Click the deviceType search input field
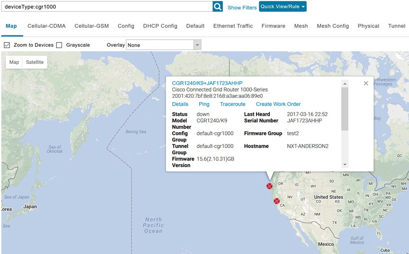Viewport: 409px width, 254px height. tap(107, 7)
